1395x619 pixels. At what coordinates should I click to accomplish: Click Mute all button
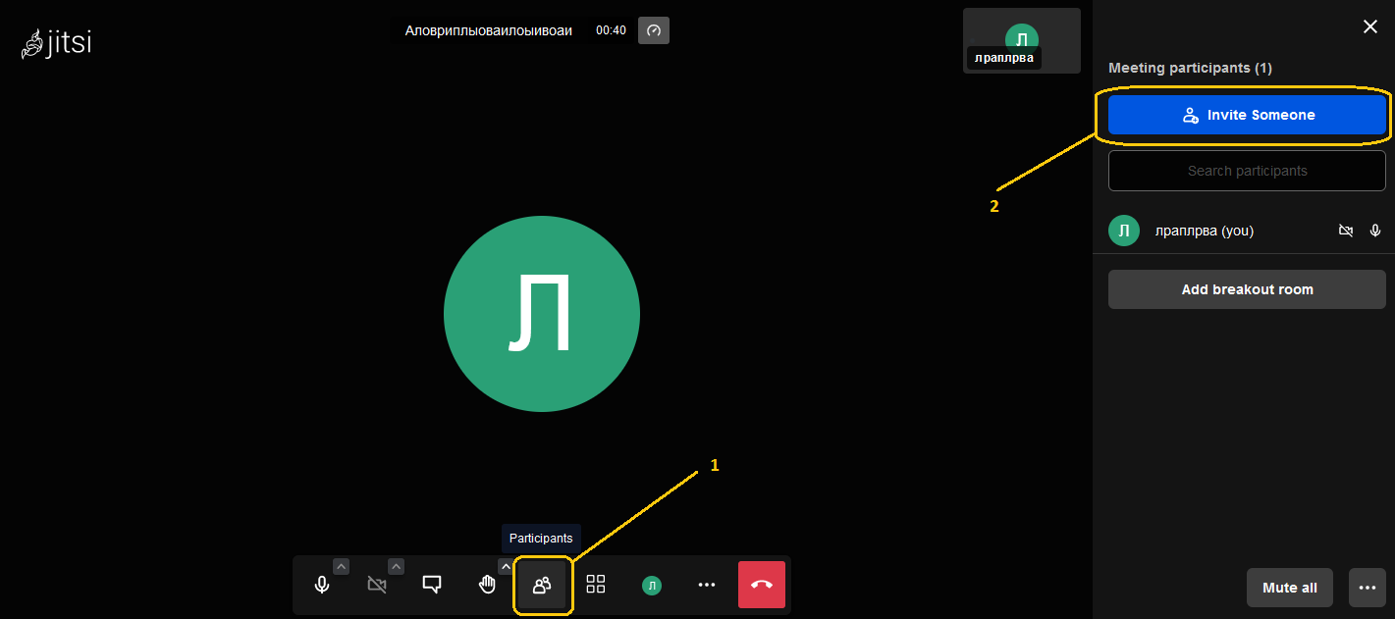coord(1290,588)
